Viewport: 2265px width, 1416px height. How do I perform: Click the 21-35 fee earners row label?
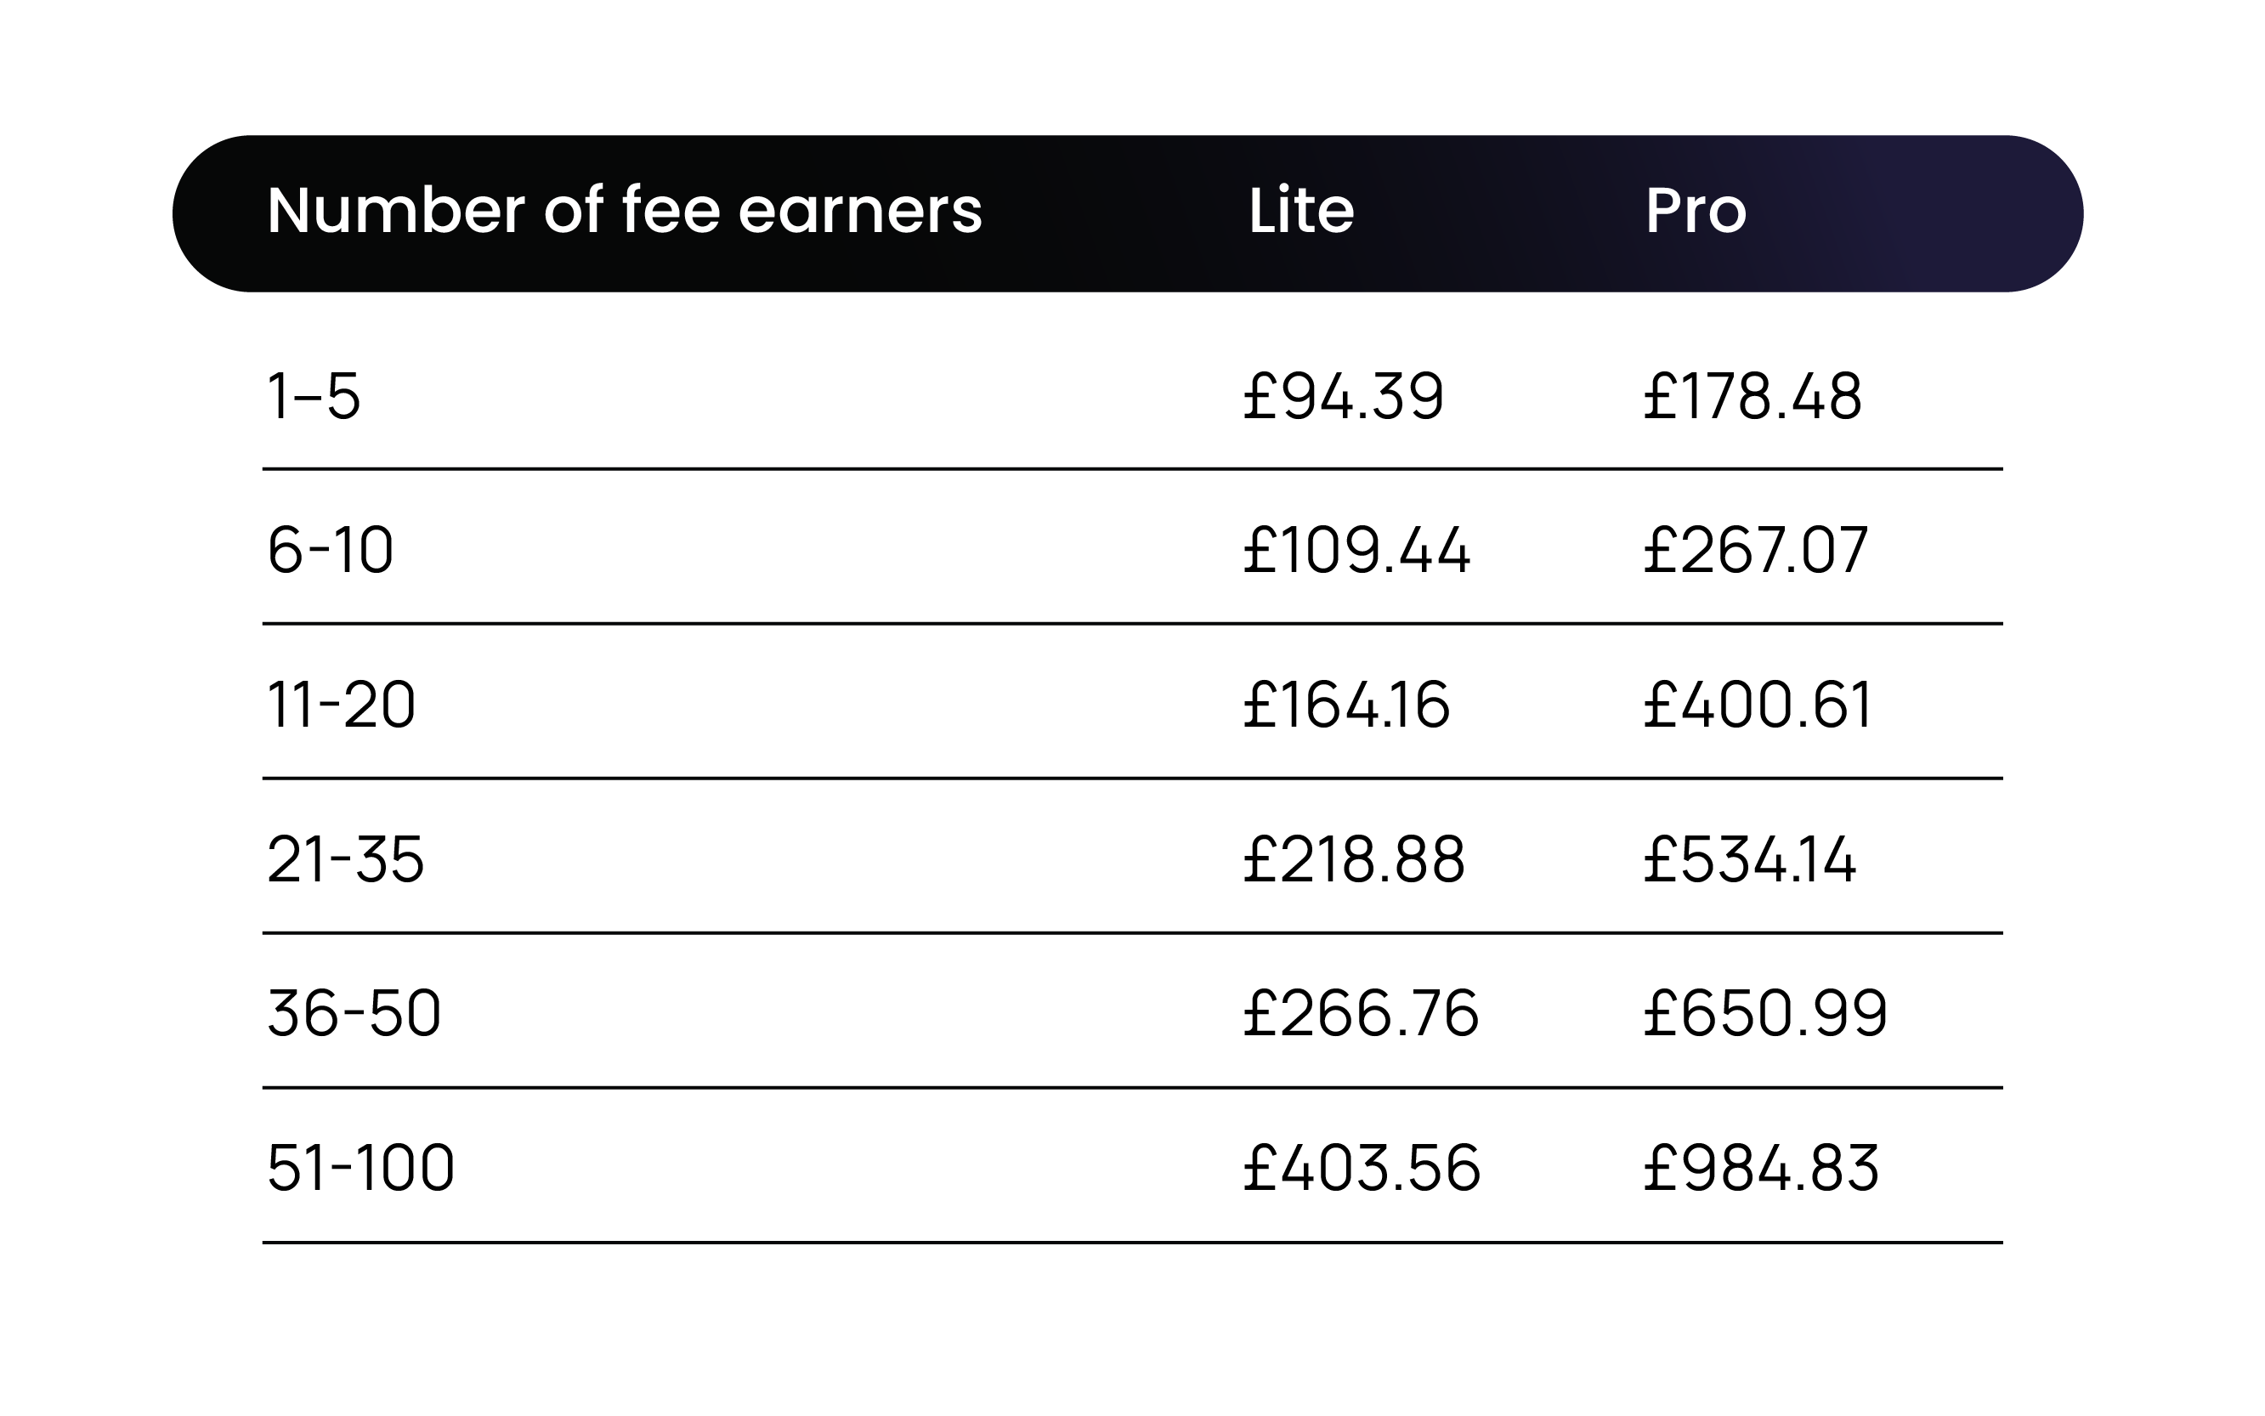click(x=346, y=860)
